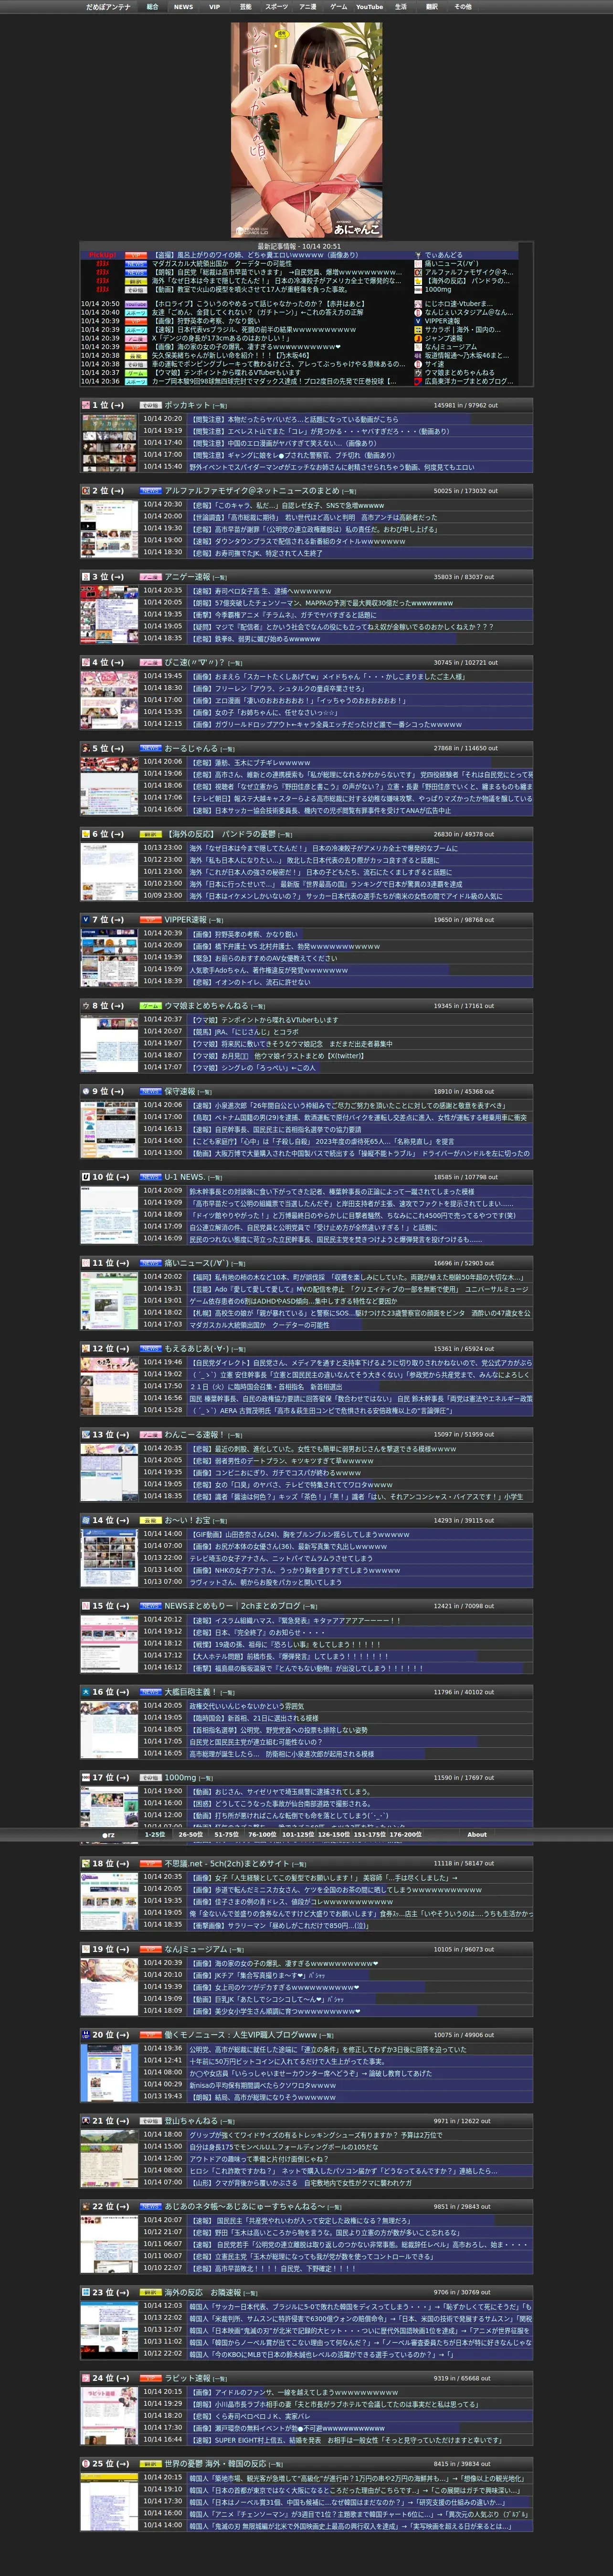Screen dimensions: 613x2576
Task: Click the 19650 in / 98768 out counter text
Action: (463, 920)
